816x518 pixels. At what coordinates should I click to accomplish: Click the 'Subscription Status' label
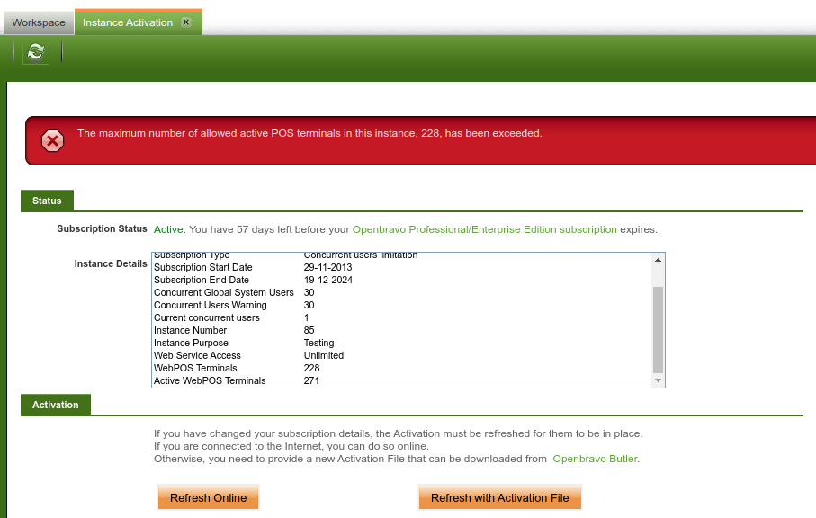pyautogui.click(x=102, y=228)
